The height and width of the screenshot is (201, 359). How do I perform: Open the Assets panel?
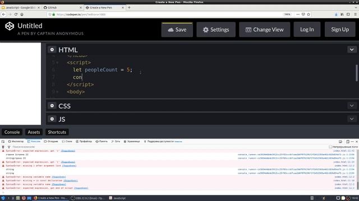[34, 132]
